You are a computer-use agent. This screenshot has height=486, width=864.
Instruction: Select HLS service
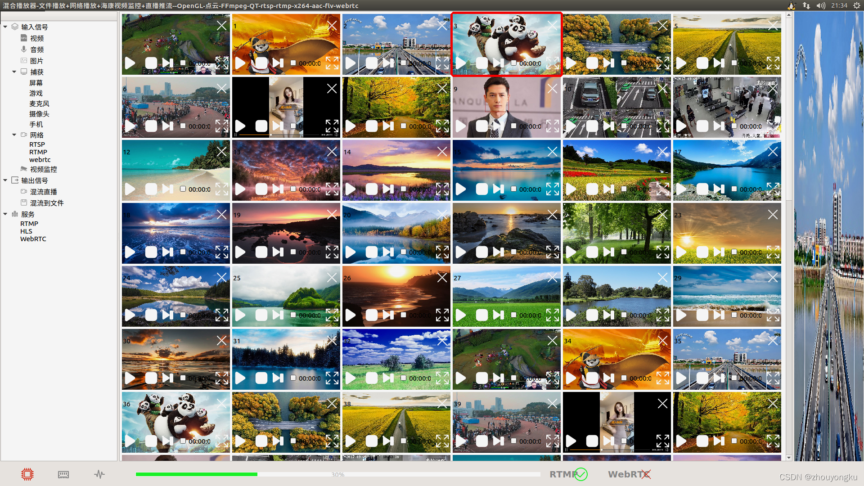click(x=26, y=231)
